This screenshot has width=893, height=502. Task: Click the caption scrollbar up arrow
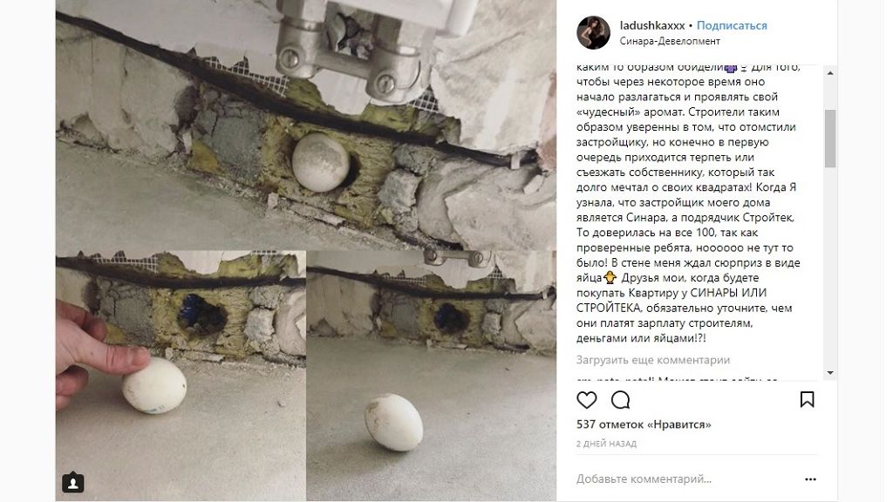pos(830,73)
